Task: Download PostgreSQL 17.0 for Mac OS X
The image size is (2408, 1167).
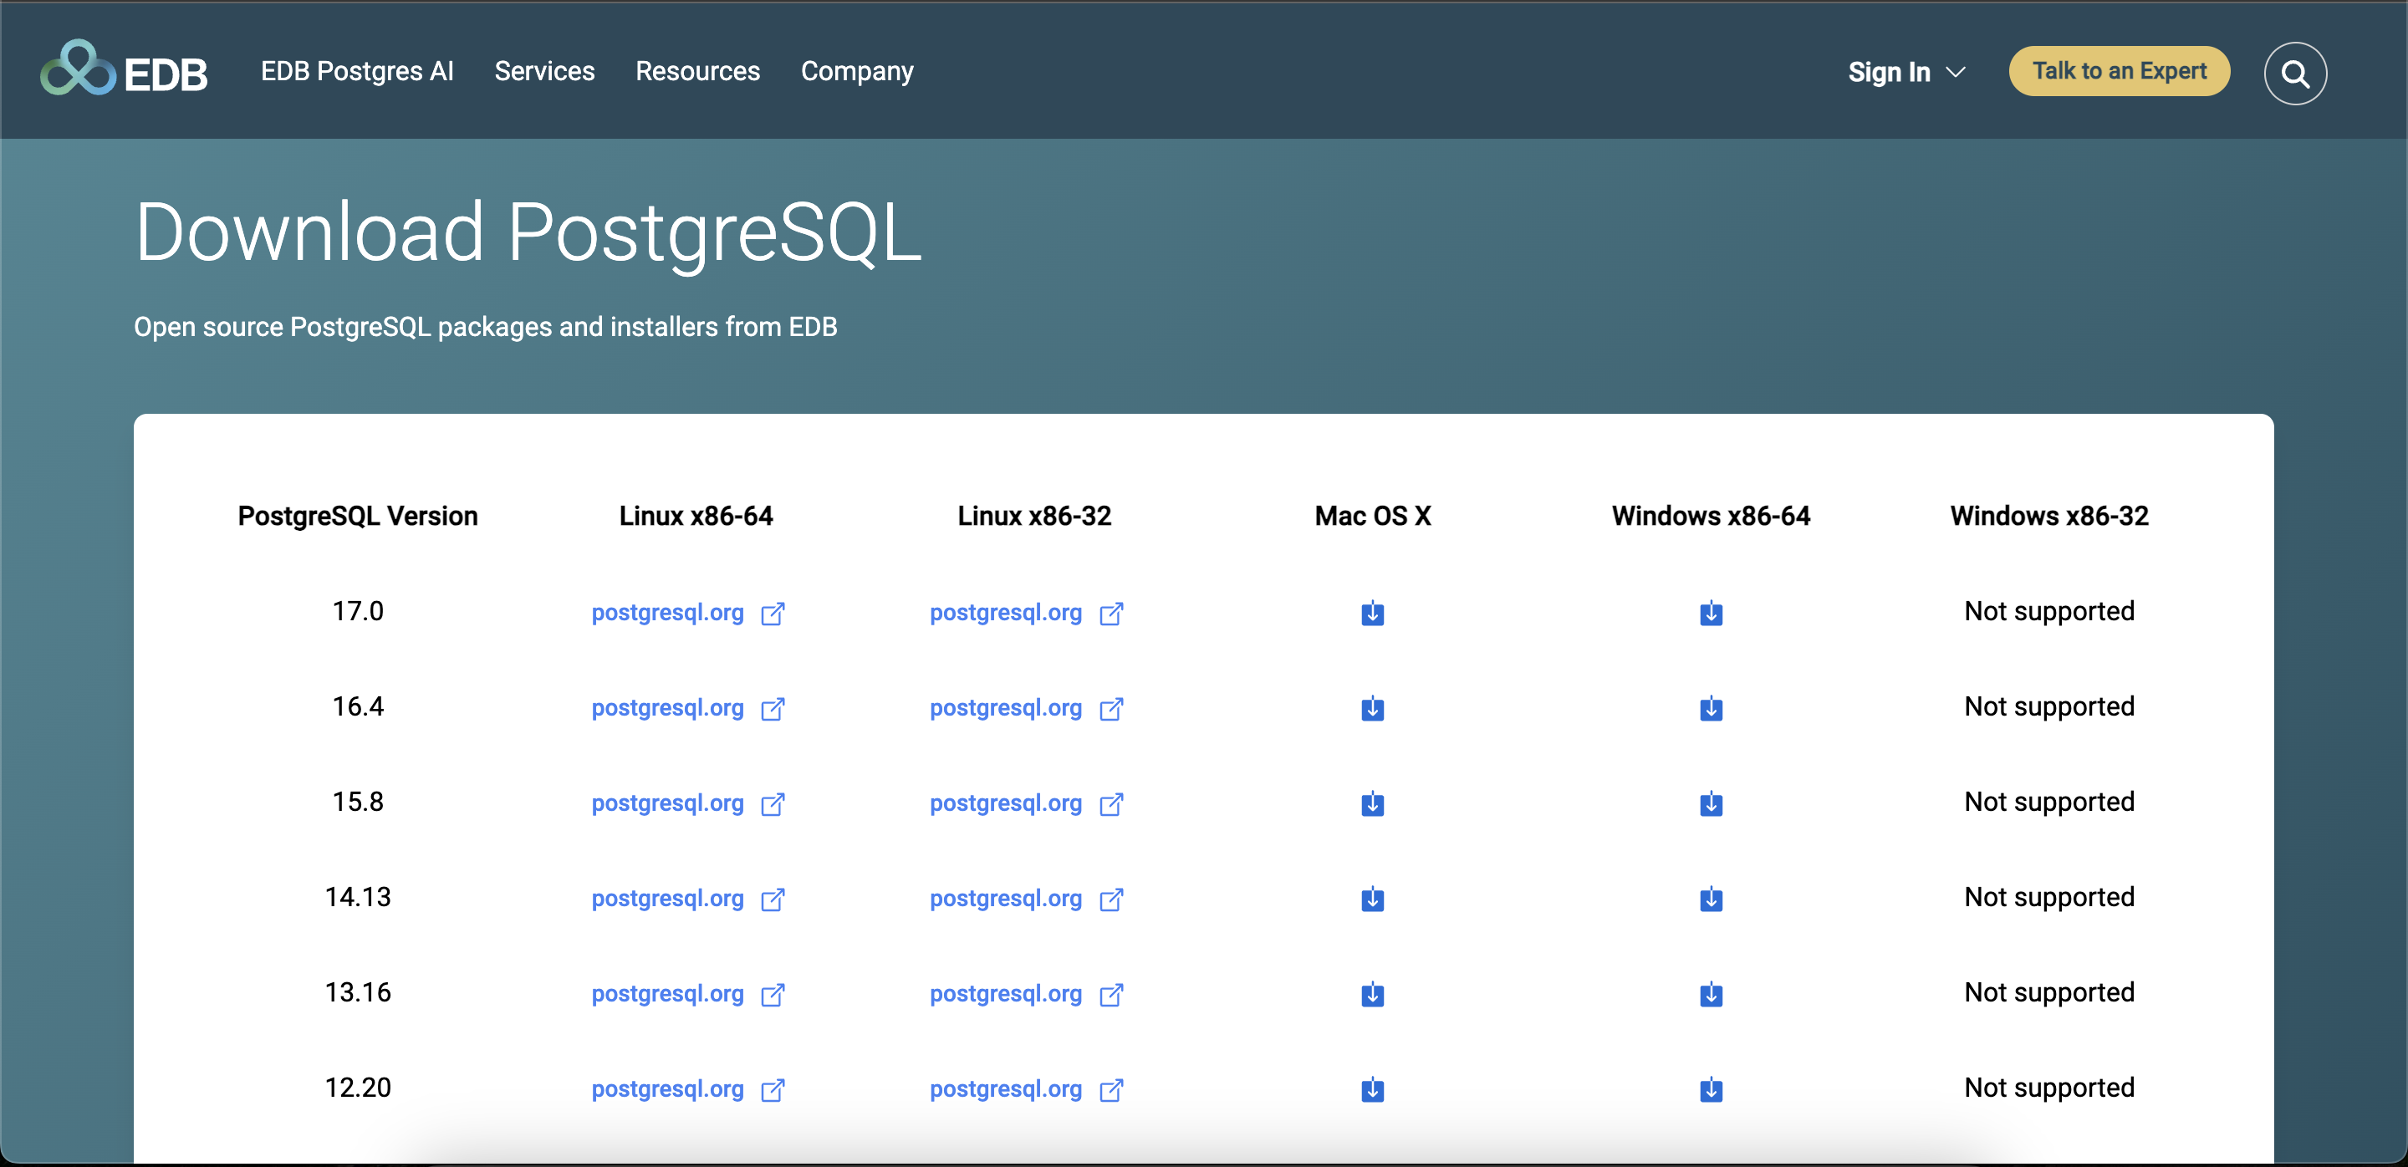Action: click(x=1372, y=613)
